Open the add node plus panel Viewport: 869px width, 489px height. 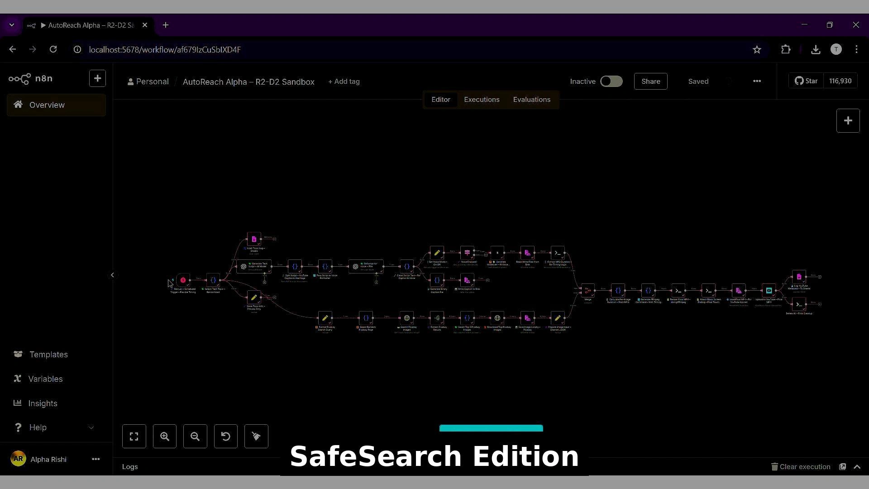pos(848,121)
